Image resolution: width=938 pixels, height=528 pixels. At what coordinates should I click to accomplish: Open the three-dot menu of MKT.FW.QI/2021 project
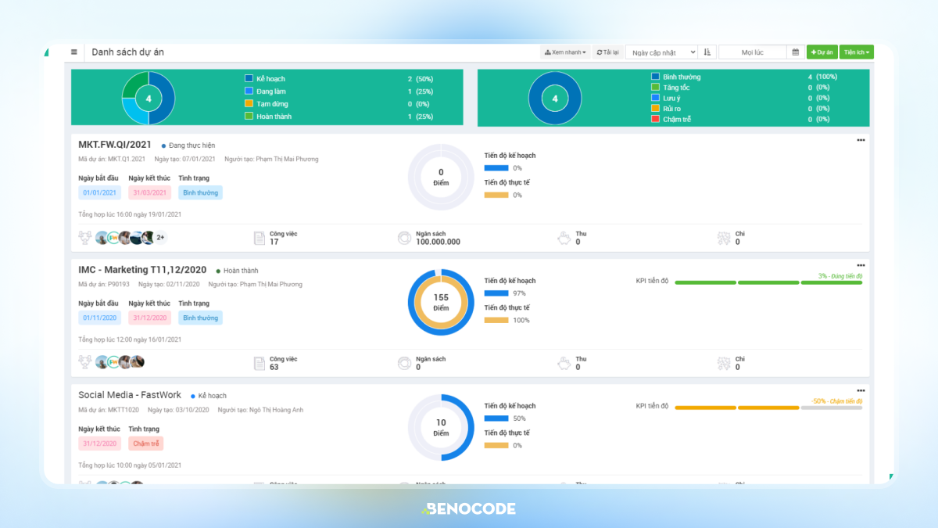[861, 140]
